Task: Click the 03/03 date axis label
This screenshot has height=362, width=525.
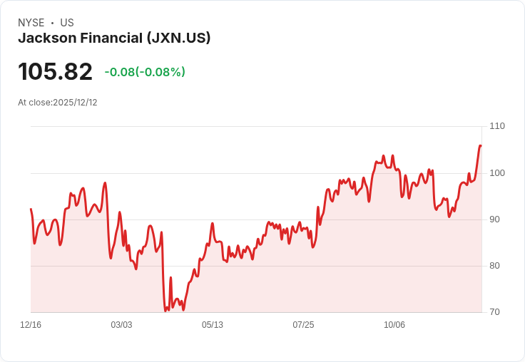Action: coord(121,324)
